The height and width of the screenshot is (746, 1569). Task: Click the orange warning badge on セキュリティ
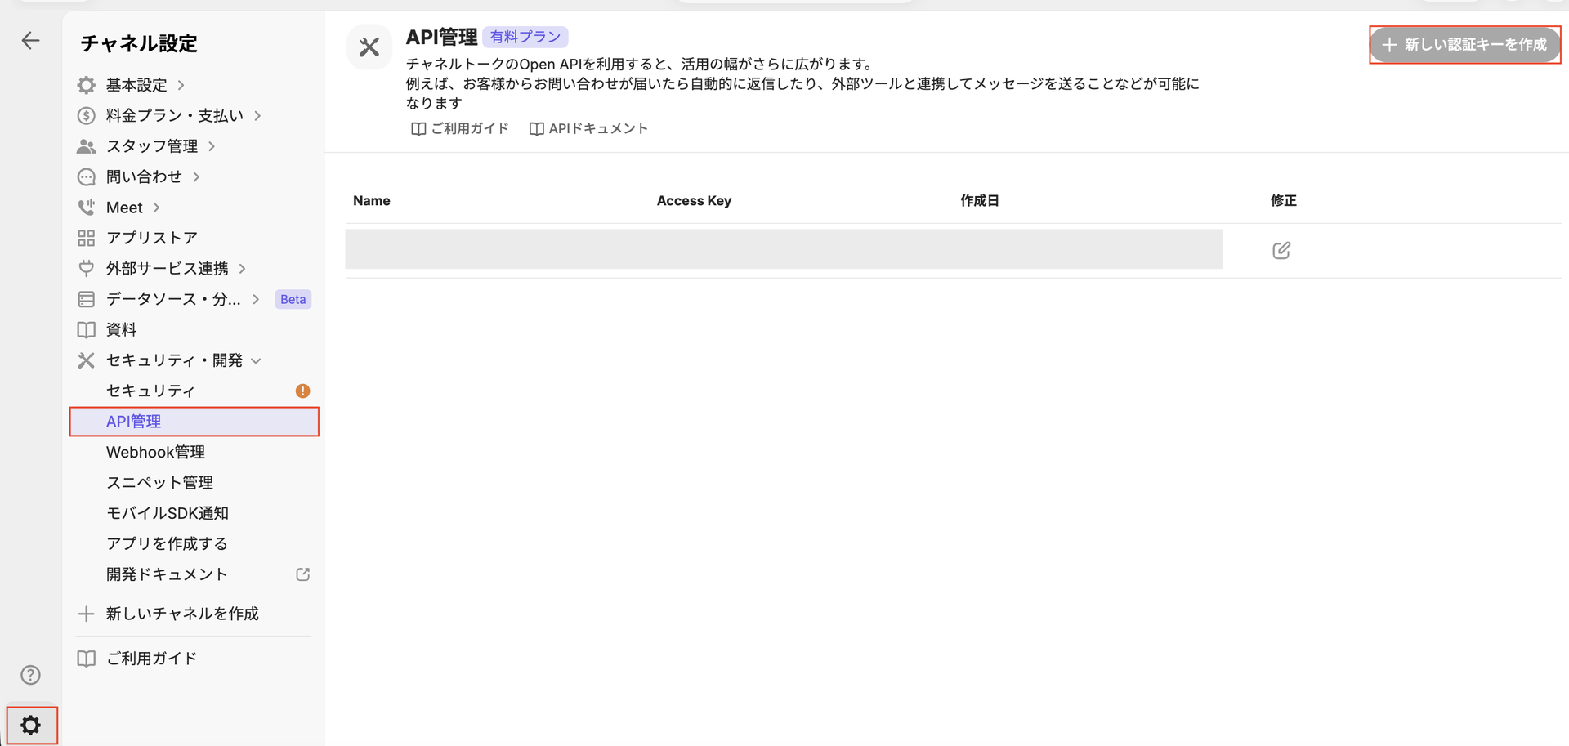(x=302, y=391)
